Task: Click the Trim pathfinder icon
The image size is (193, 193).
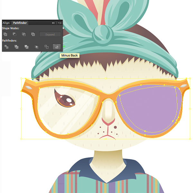Action: (x=16, y=47)
